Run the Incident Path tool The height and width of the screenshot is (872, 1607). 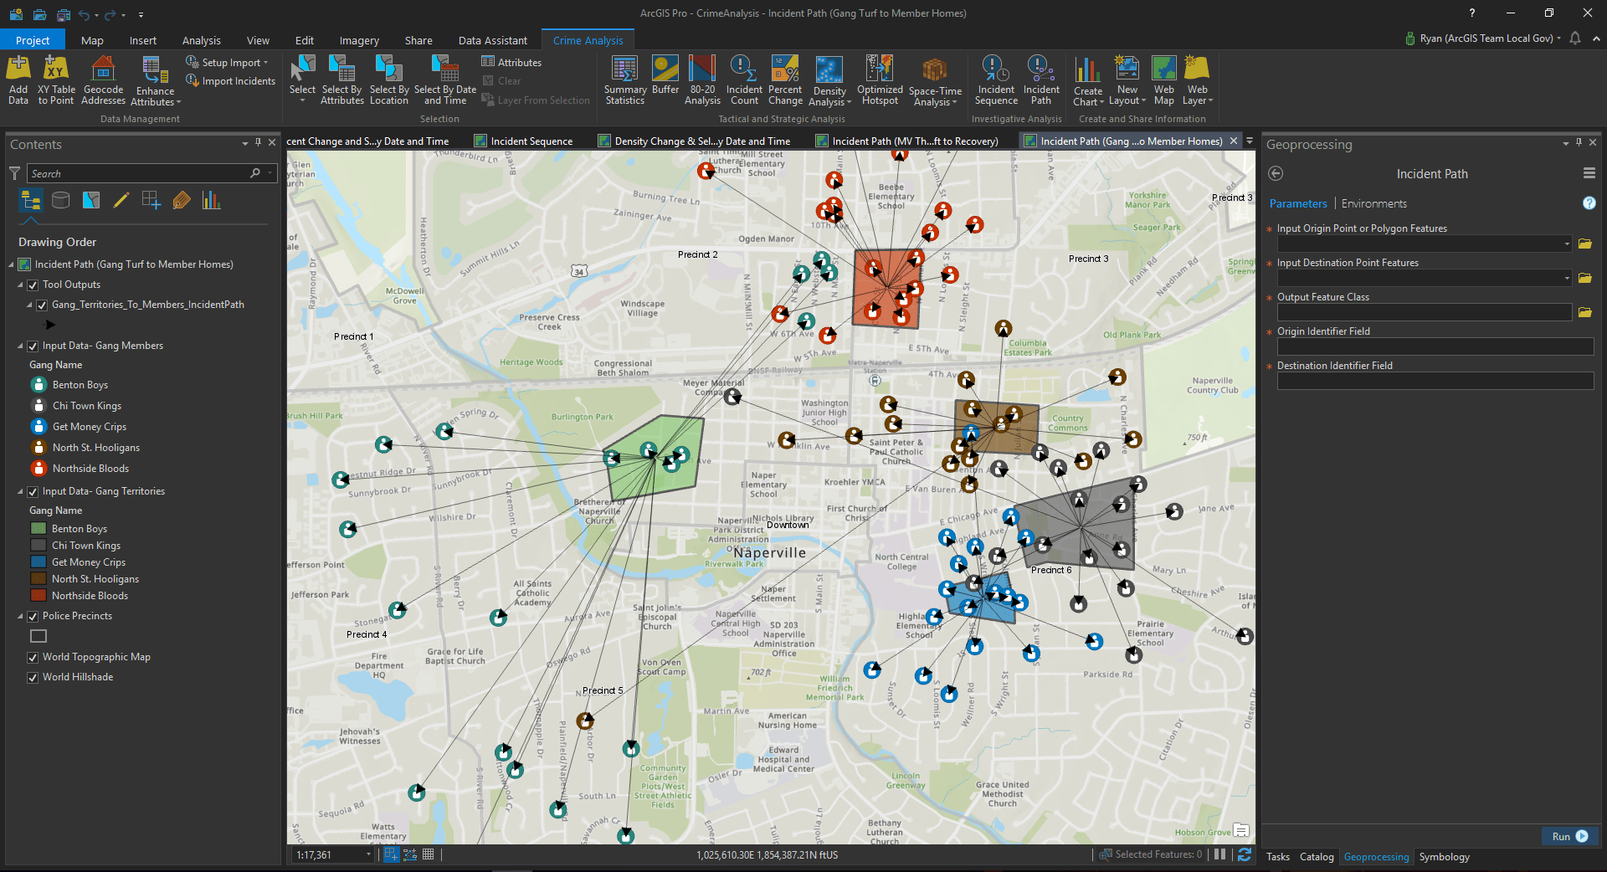pyautogui.click(x=1569, y=836)
